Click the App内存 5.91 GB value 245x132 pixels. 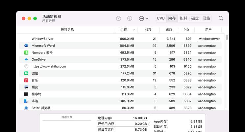[x=196, y=121]
